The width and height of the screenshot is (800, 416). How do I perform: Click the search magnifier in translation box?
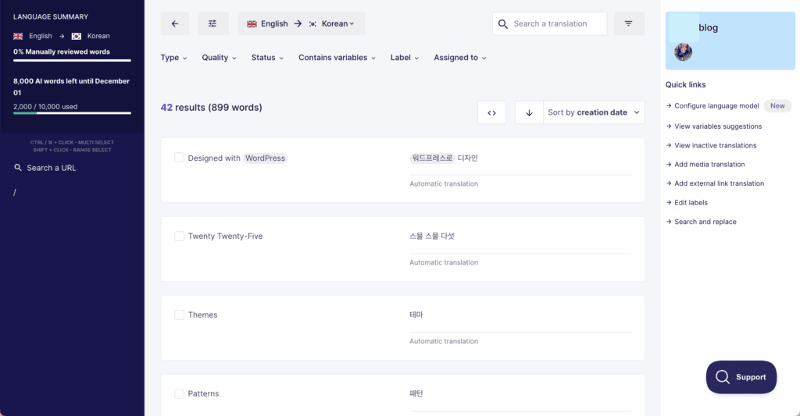[503, 24]
